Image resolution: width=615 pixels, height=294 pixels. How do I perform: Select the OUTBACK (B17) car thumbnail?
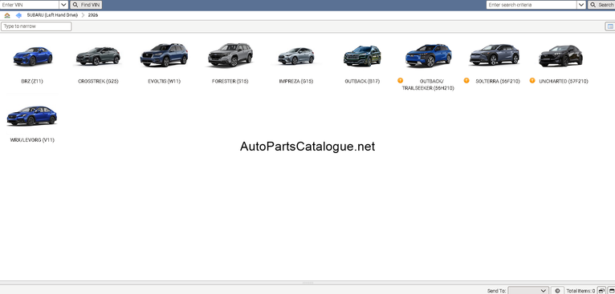point(362,55)
